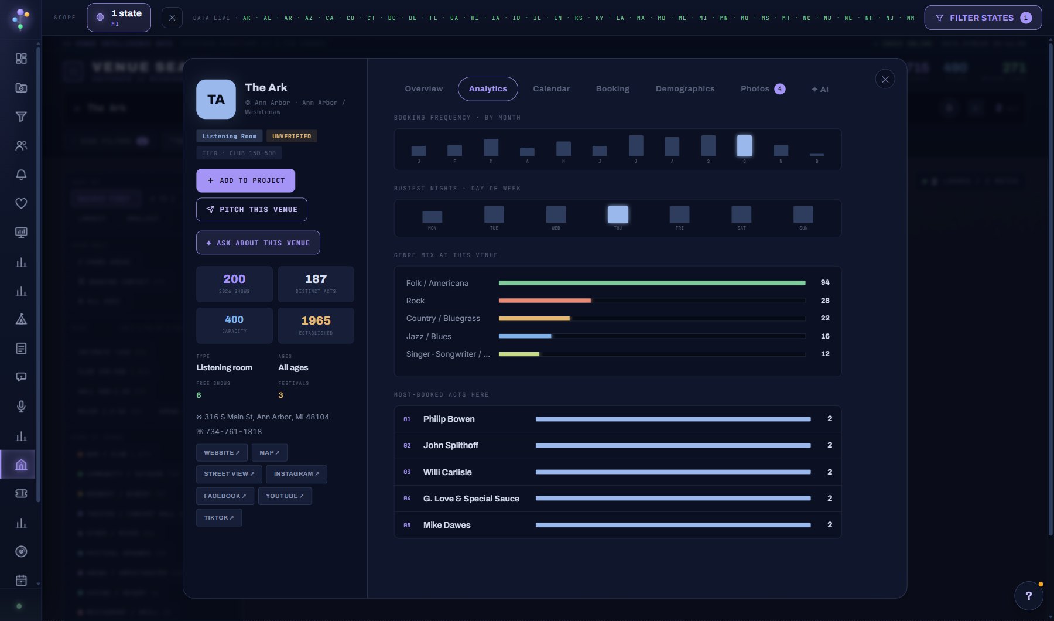The width and height of the screenshot is (1054, 621).
Task: Open the monitor chart icon in sidebar
Action: pyautogui.click(x=21, y=233)
